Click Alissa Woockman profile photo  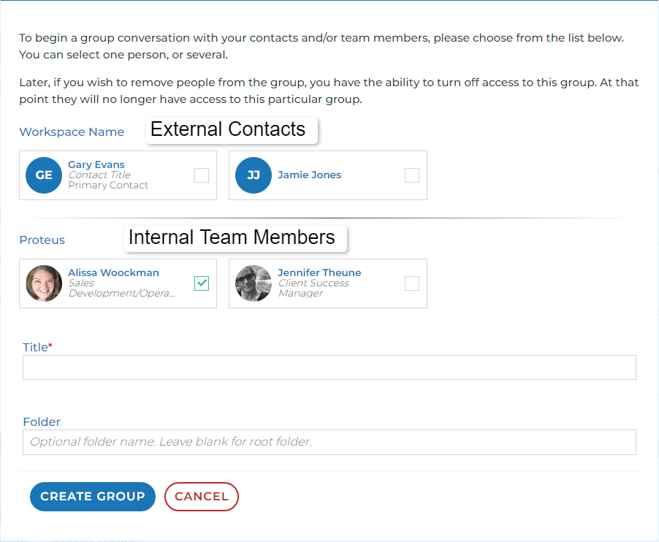point(44,283)
